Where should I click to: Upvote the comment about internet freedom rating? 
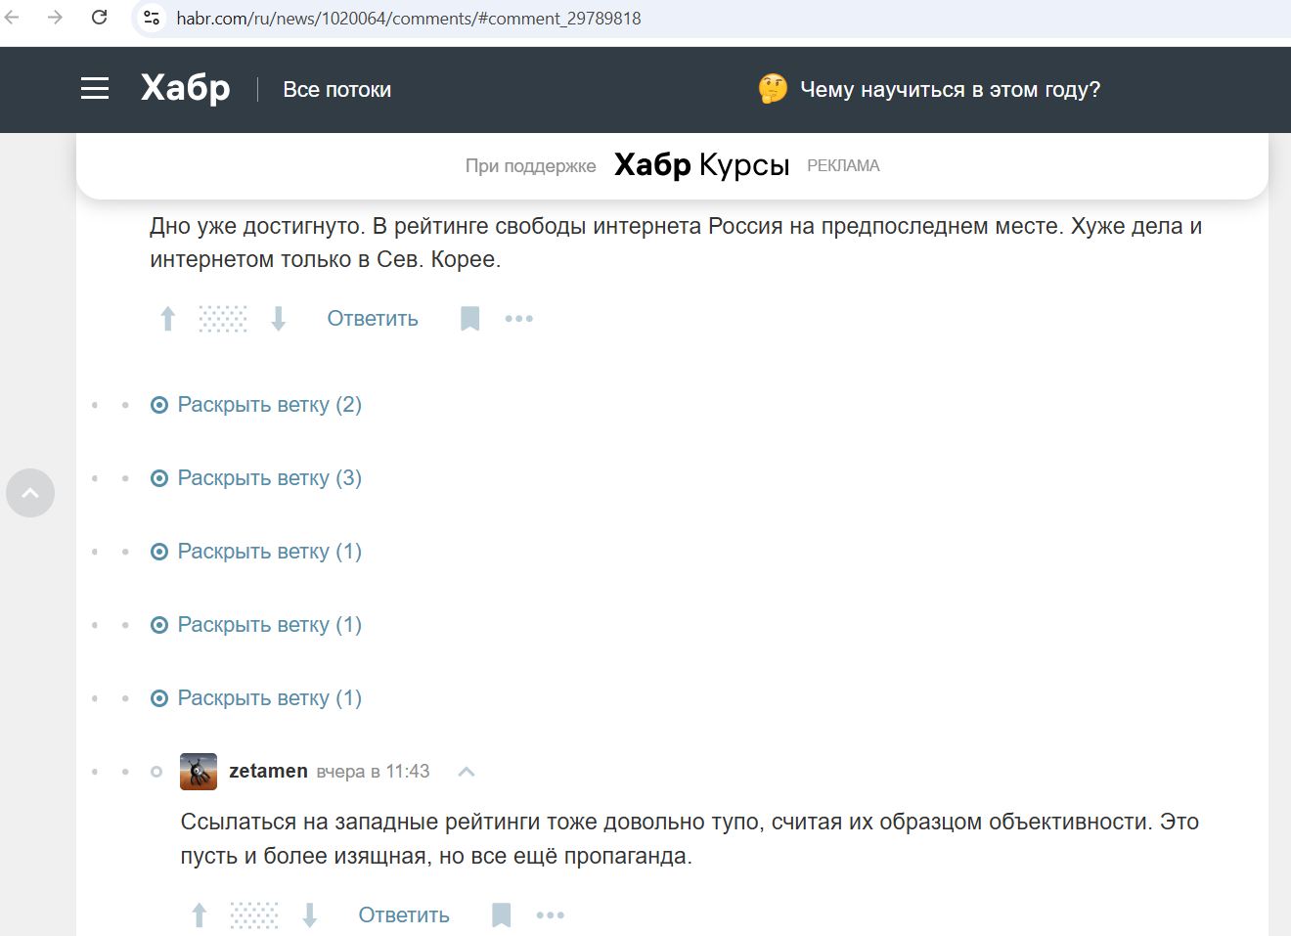pos(166,318)
